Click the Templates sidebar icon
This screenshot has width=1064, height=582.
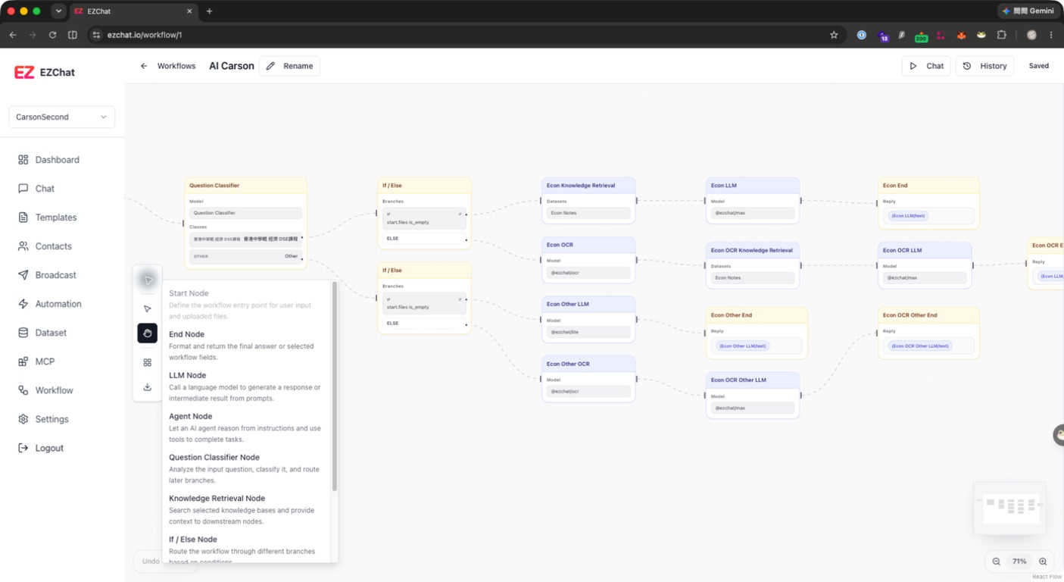(23, 217)
